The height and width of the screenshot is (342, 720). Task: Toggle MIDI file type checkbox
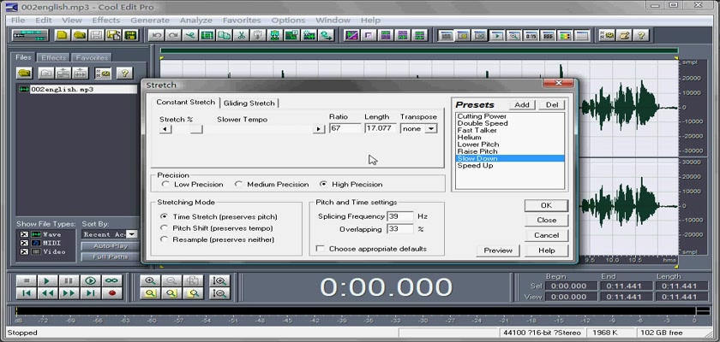24,243
